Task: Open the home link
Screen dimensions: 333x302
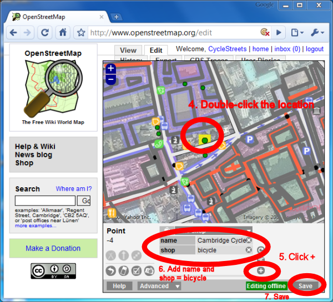Action: 261,49
